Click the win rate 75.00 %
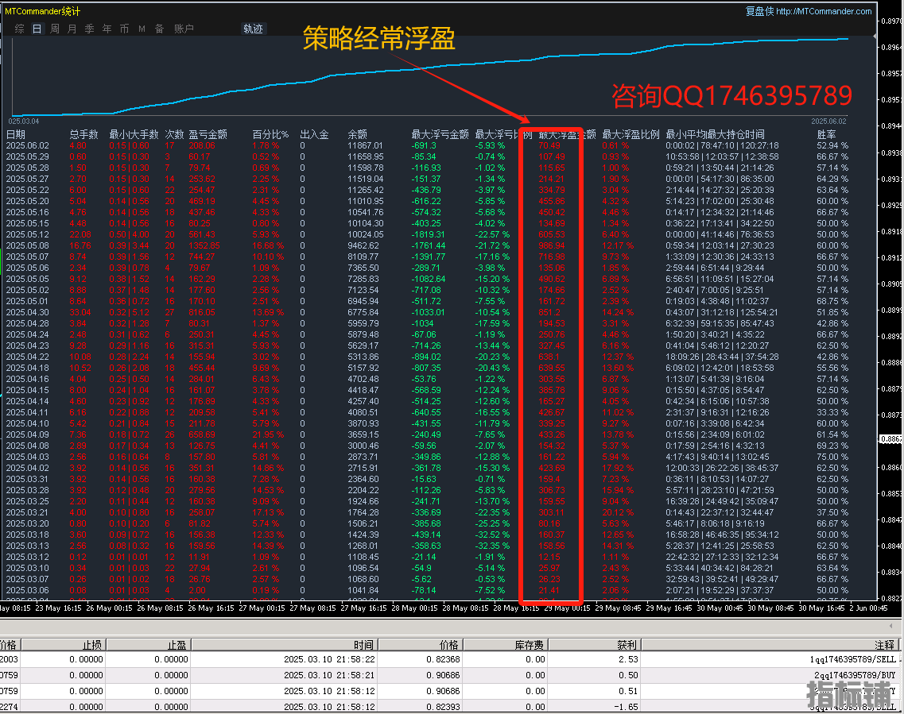Viewport: 904px width, 714px height. tap(832, 457)
